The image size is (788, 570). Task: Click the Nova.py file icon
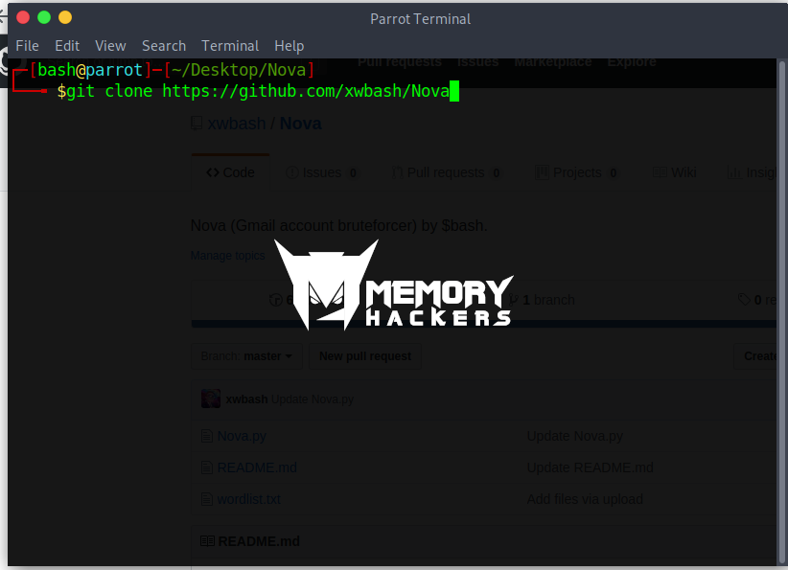pos(206,436)
